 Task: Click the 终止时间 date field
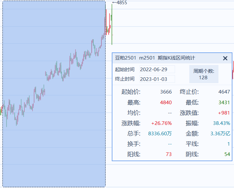157,79
